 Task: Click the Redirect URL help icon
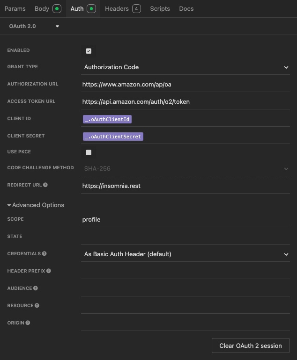[45, 185]
